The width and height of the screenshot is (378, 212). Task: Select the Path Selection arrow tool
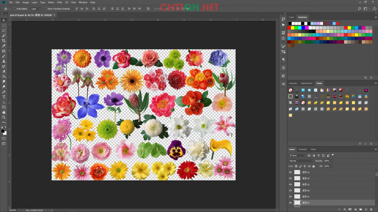pos(4,102)
